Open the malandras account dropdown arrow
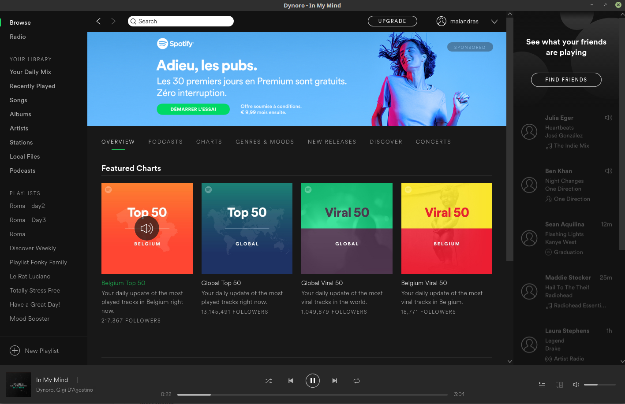 494,22
